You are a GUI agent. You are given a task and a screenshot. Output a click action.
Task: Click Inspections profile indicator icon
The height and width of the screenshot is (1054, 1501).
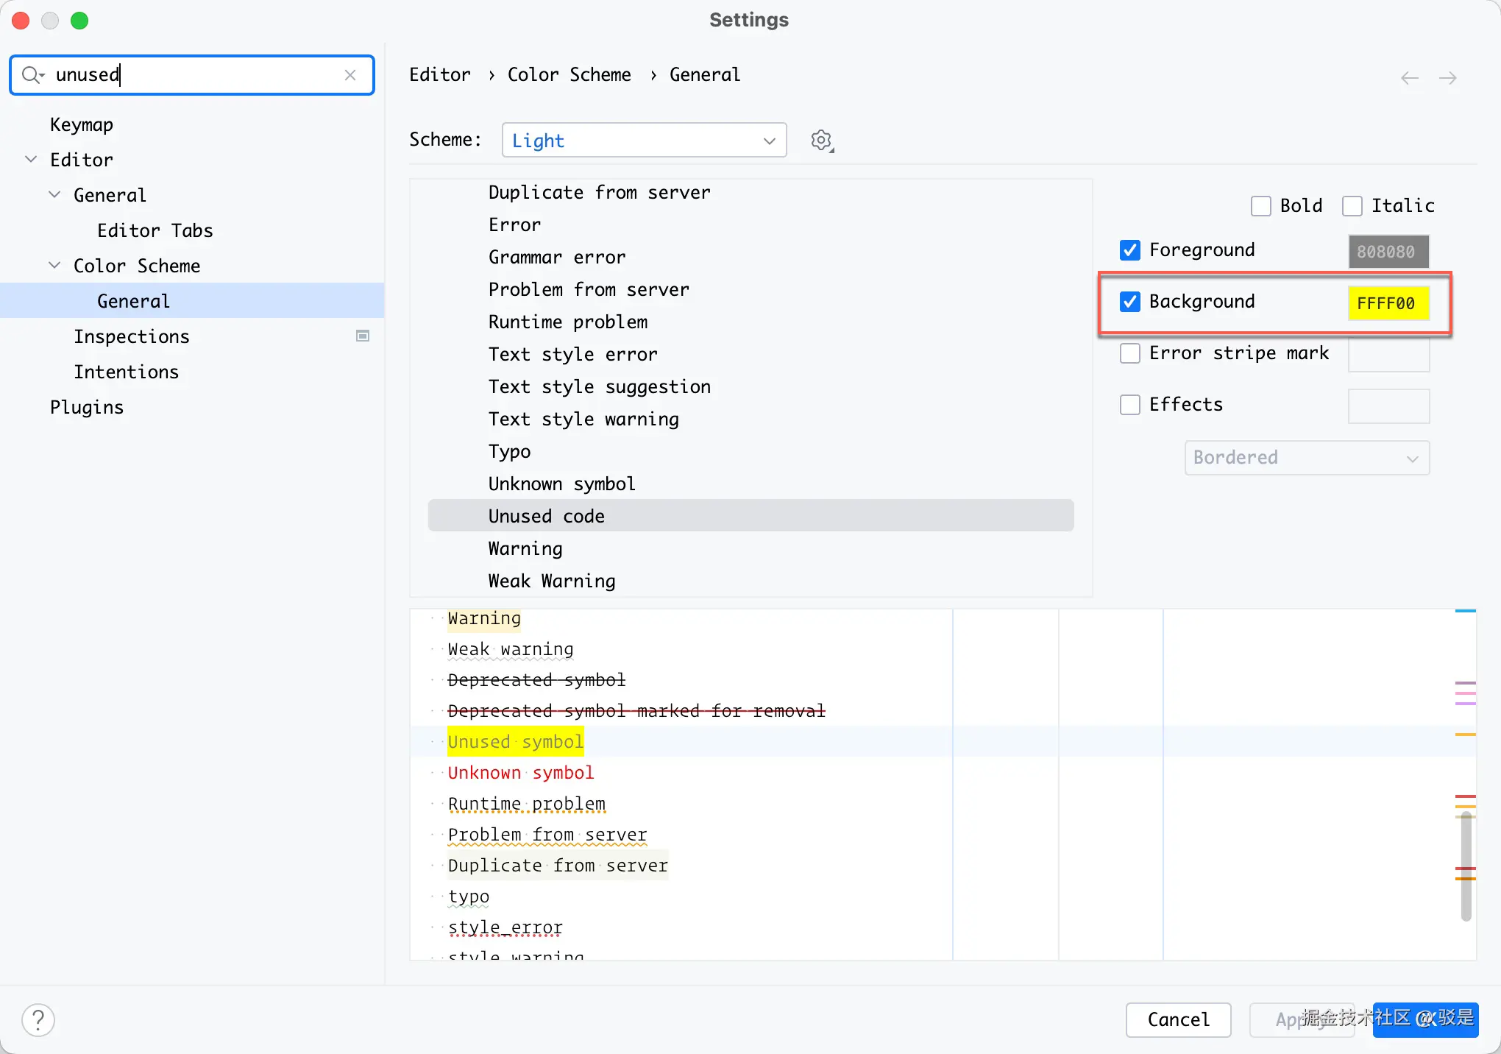(363, 336)
